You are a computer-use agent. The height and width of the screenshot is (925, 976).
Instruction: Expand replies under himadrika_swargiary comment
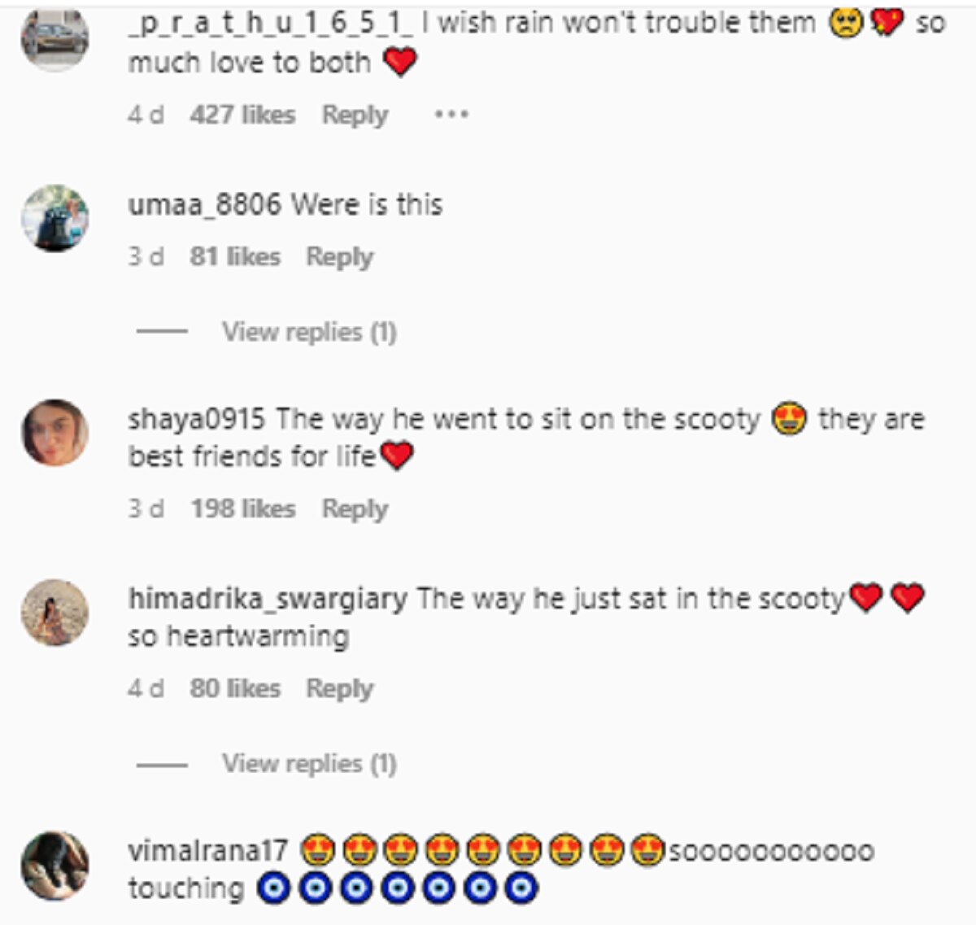[x=309, y=764]
